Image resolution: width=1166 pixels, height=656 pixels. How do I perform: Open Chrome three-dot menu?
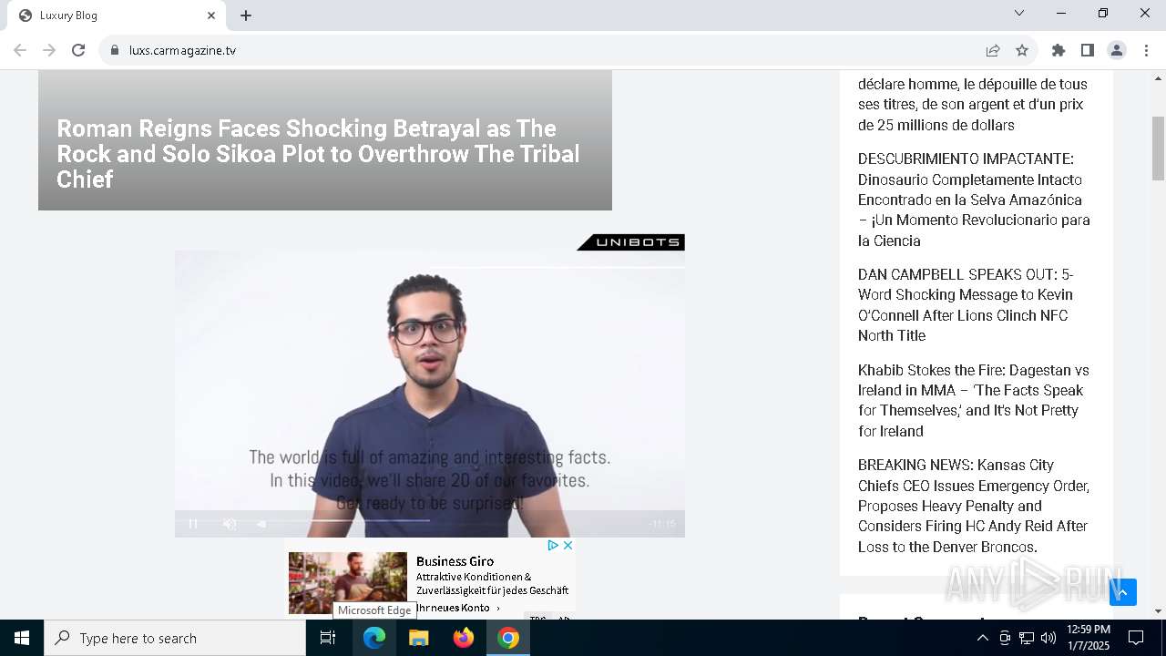click(1146, 50)
